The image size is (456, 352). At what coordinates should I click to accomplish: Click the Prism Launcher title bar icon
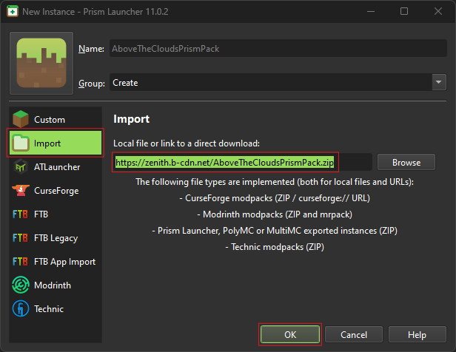[12, 12]
